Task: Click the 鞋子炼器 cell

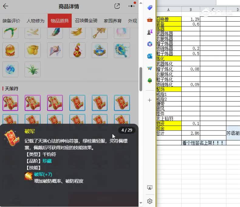Action: 169,53
